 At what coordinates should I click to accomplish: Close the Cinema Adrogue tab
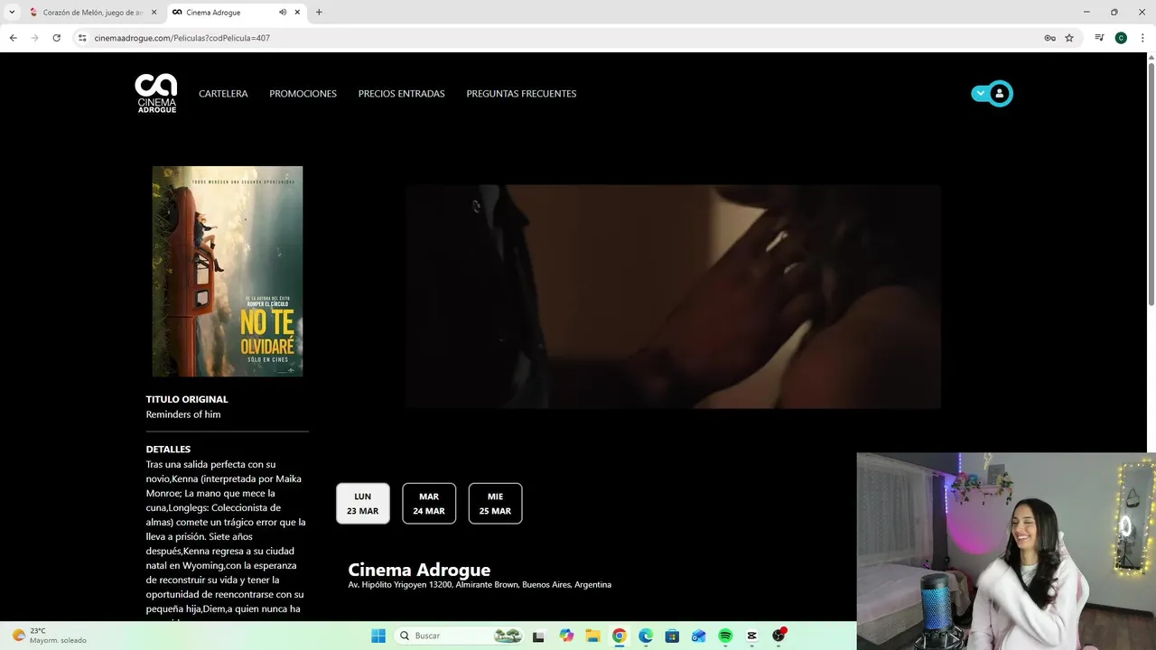297,13
